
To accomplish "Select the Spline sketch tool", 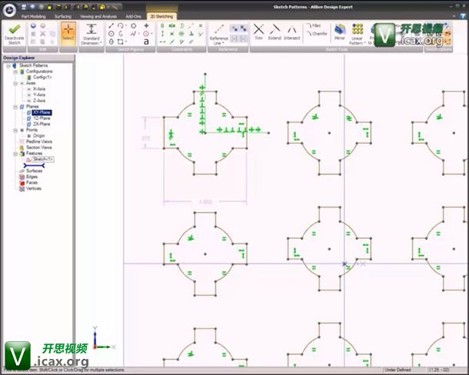I will click(x=134, y=34).
